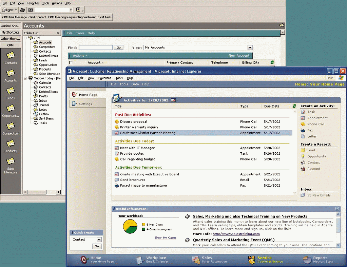Click the green refresh icon beside Due Date

tap(294, 106)
